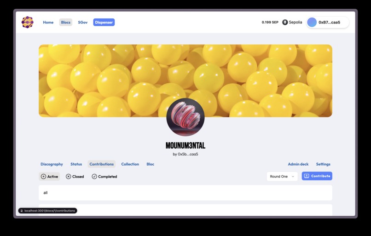The image size is (371, 236).
Task: Click the wallet avatar circle
Action: (312, 22)
